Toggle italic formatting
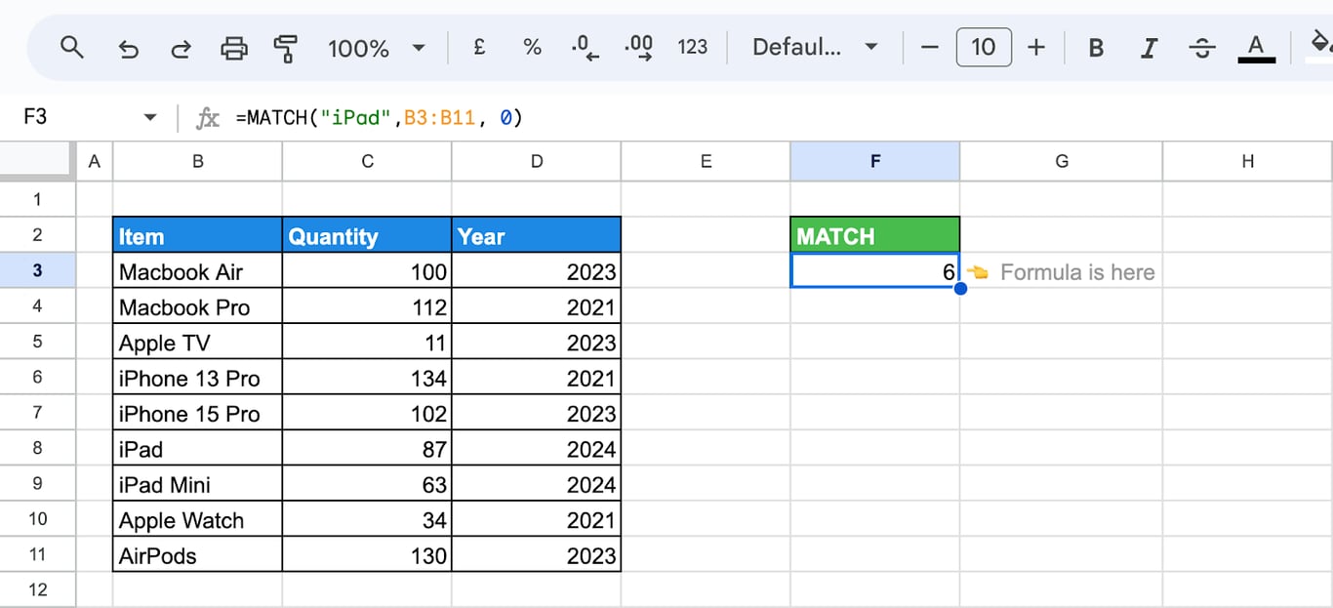Screen dimensions: 1333x608 (1150, 48)
